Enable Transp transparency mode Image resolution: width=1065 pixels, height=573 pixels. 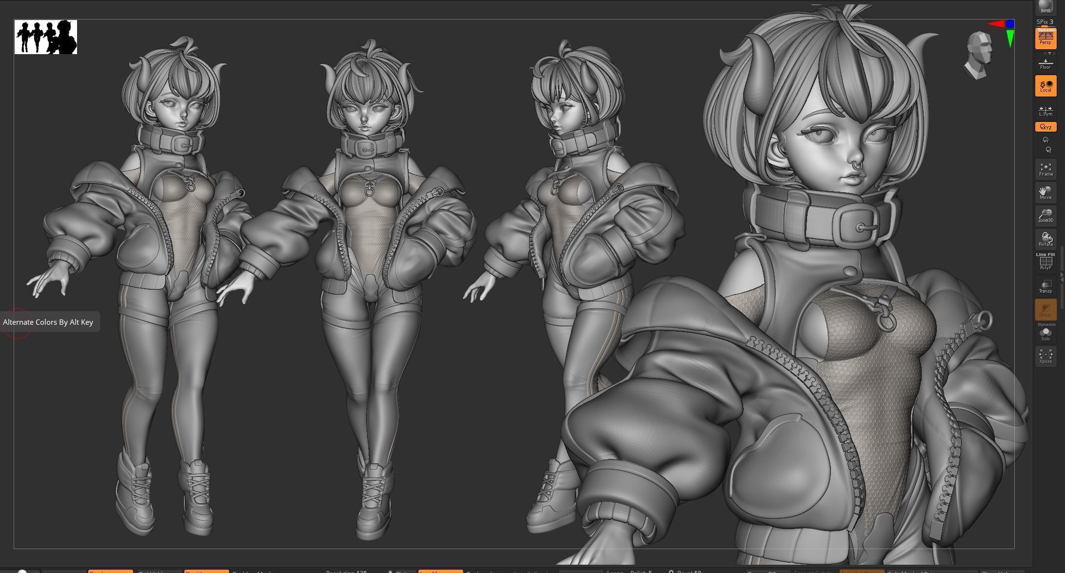tap(1045, 286)
